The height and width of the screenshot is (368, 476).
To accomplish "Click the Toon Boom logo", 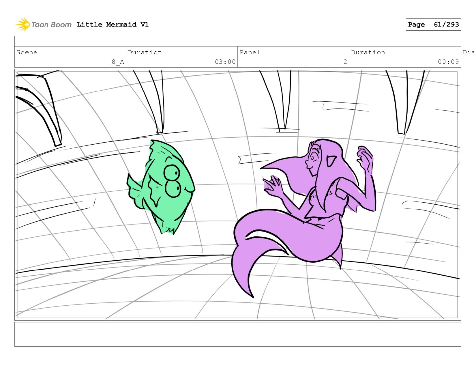I will point(43,25).
